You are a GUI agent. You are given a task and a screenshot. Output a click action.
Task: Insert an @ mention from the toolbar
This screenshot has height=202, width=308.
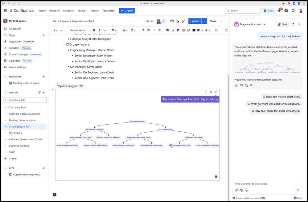183,30
